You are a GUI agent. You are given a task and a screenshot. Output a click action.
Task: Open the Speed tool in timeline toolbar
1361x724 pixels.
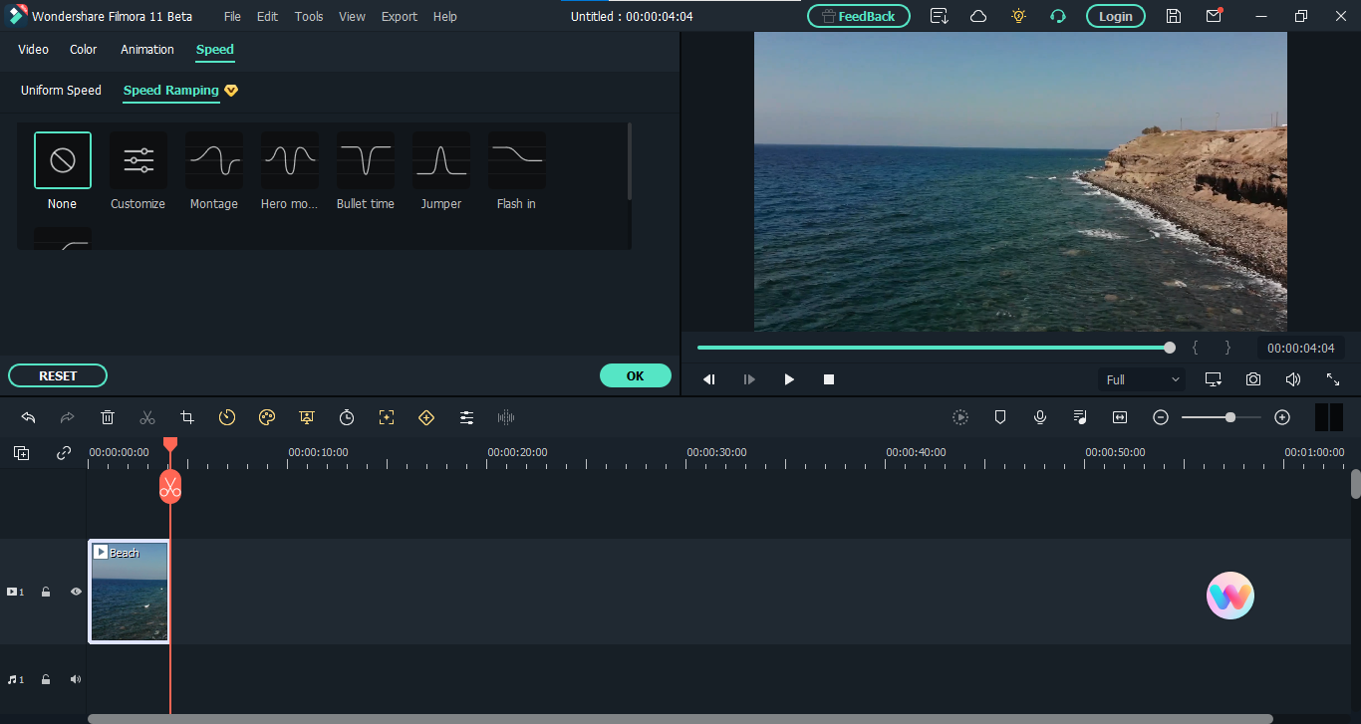point(227,418)
